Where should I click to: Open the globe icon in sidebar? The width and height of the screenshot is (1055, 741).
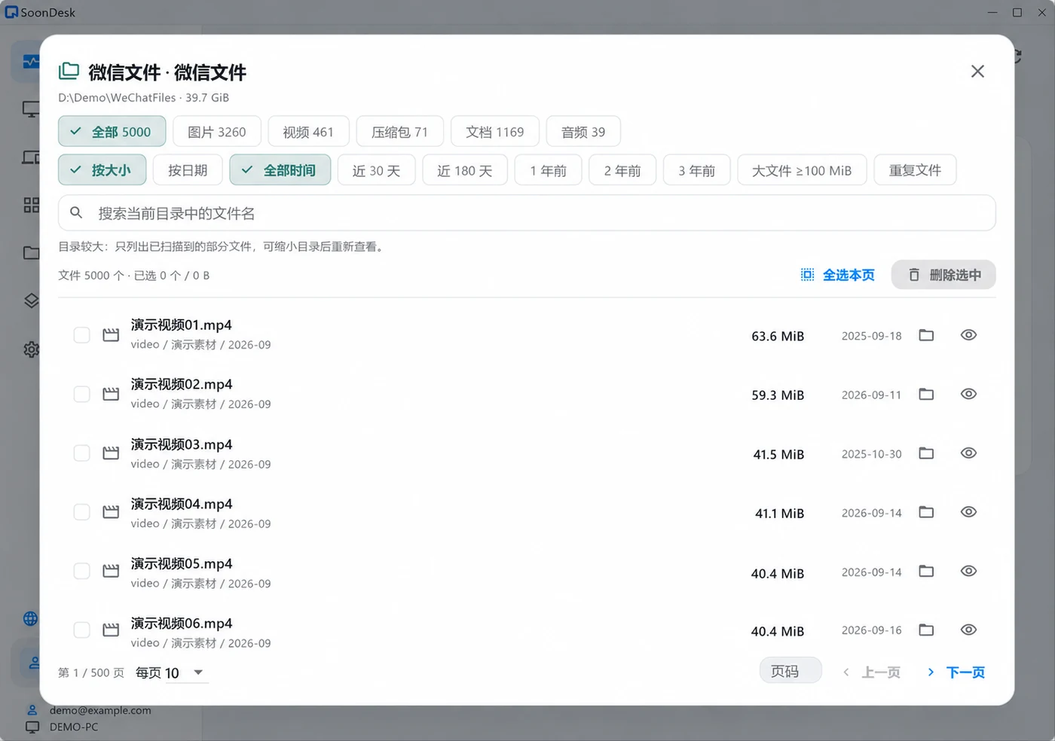tap(30, 618)
